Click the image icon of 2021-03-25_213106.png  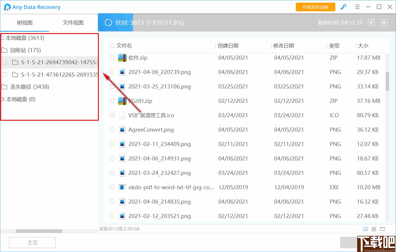[122, 86]
